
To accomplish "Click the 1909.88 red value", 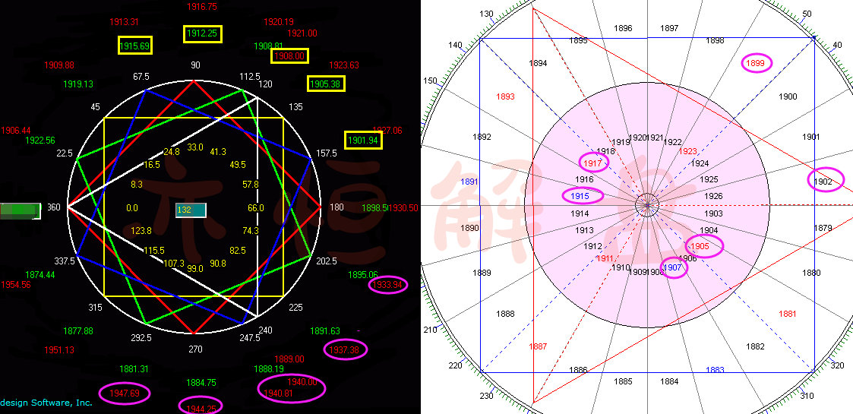I will pos(58,65).
